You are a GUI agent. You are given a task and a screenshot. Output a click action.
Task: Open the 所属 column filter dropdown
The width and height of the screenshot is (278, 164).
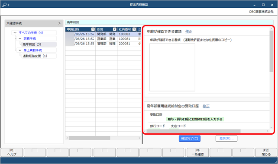point(115,29)
